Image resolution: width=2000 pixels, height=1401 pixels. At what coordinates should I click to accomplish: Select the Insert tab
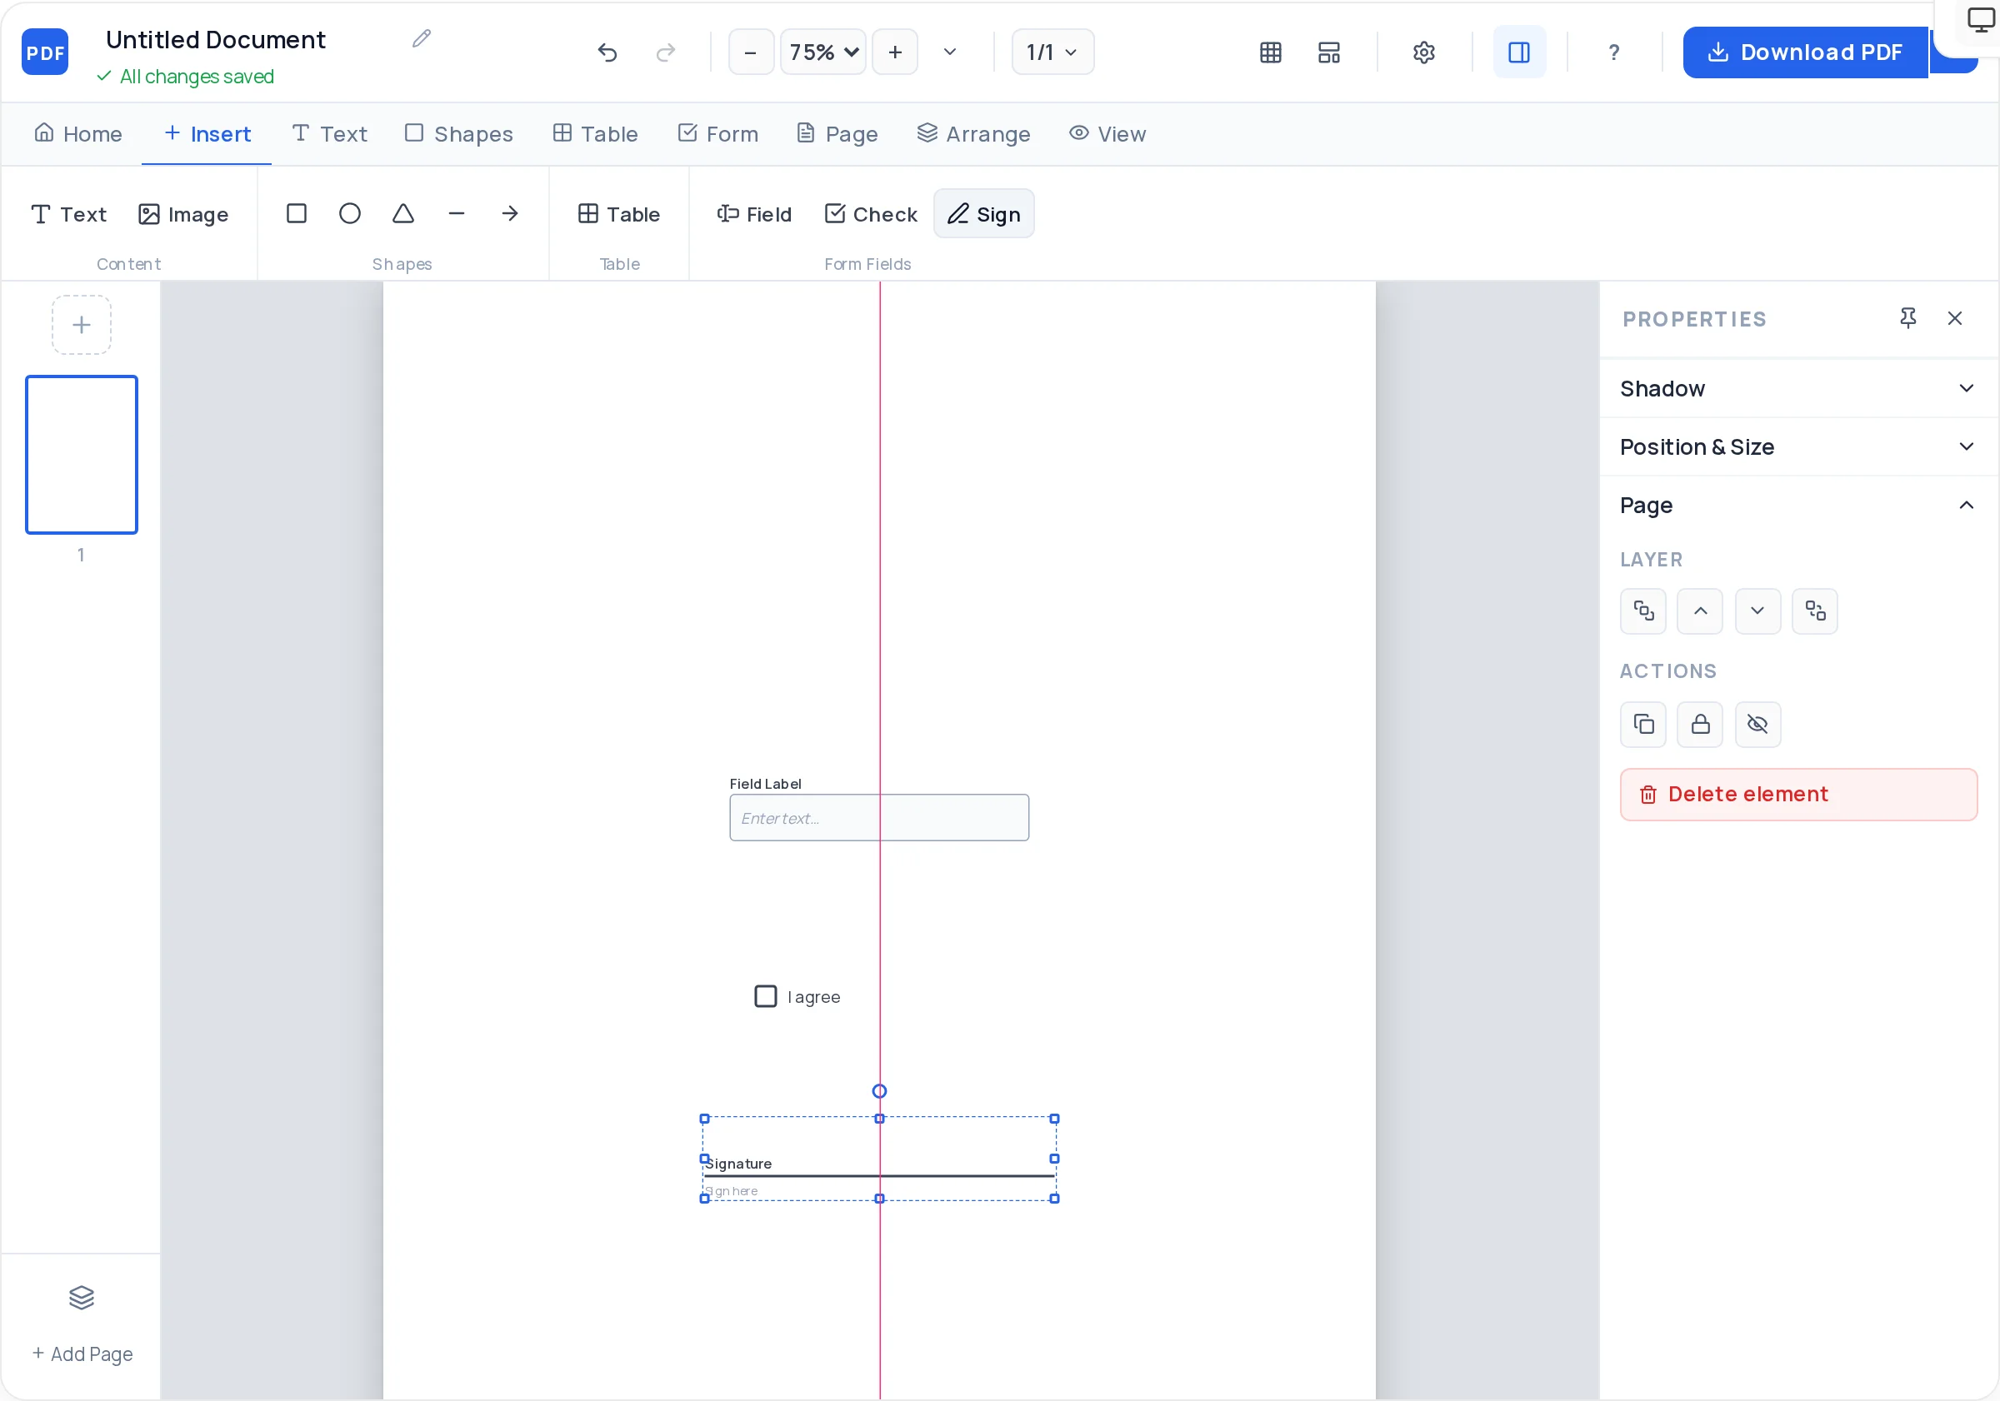[207, 134]
